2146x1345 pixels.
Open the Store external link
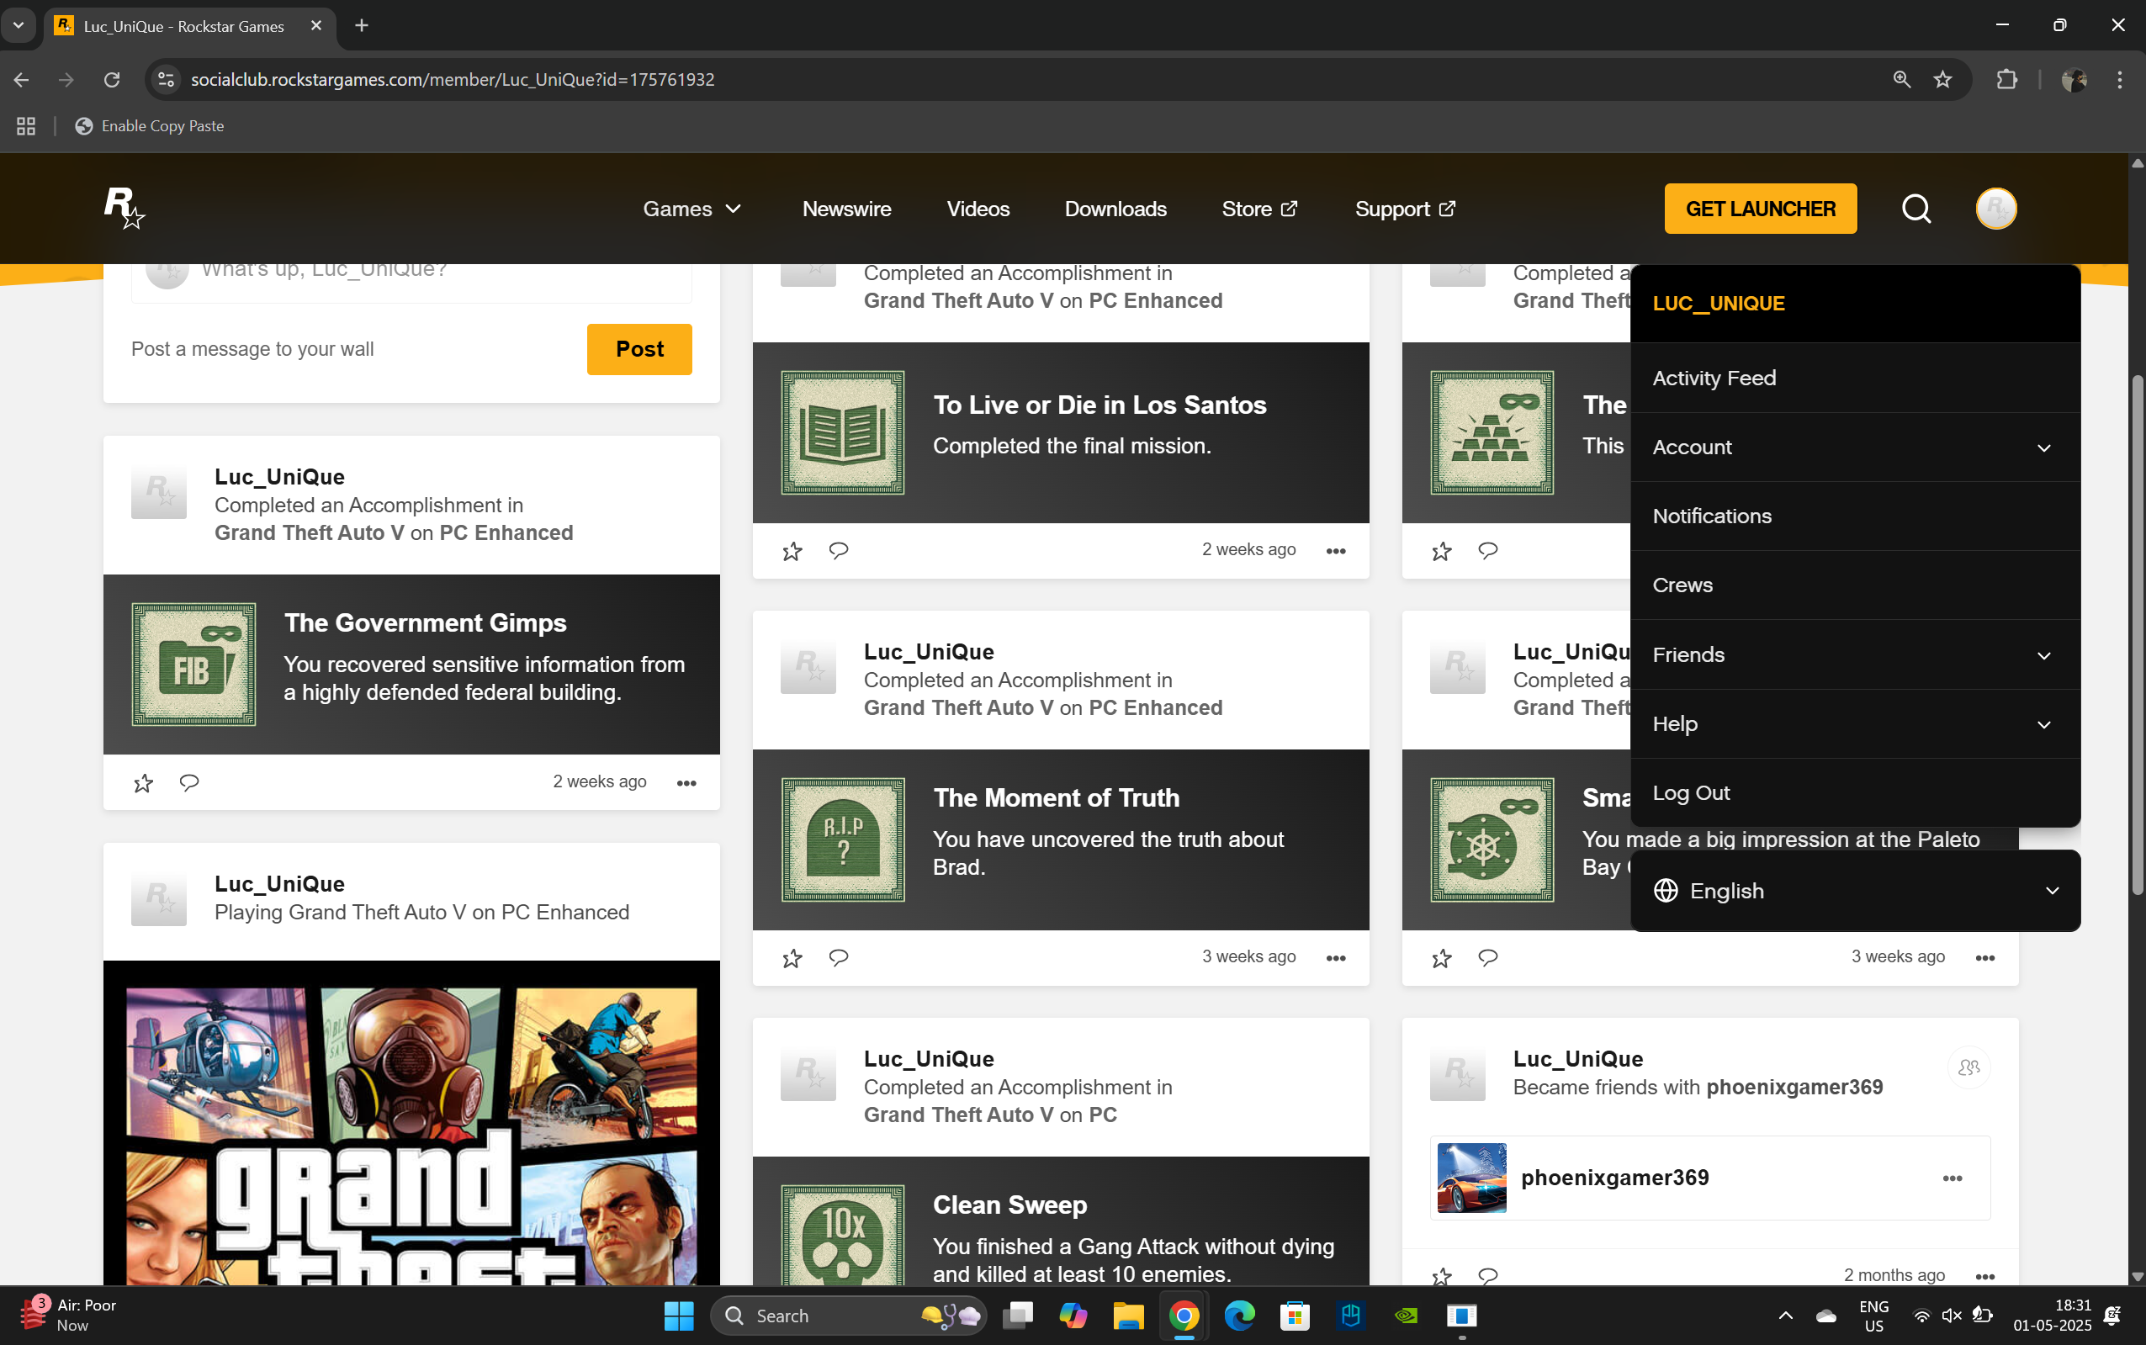click(1258, 209)
